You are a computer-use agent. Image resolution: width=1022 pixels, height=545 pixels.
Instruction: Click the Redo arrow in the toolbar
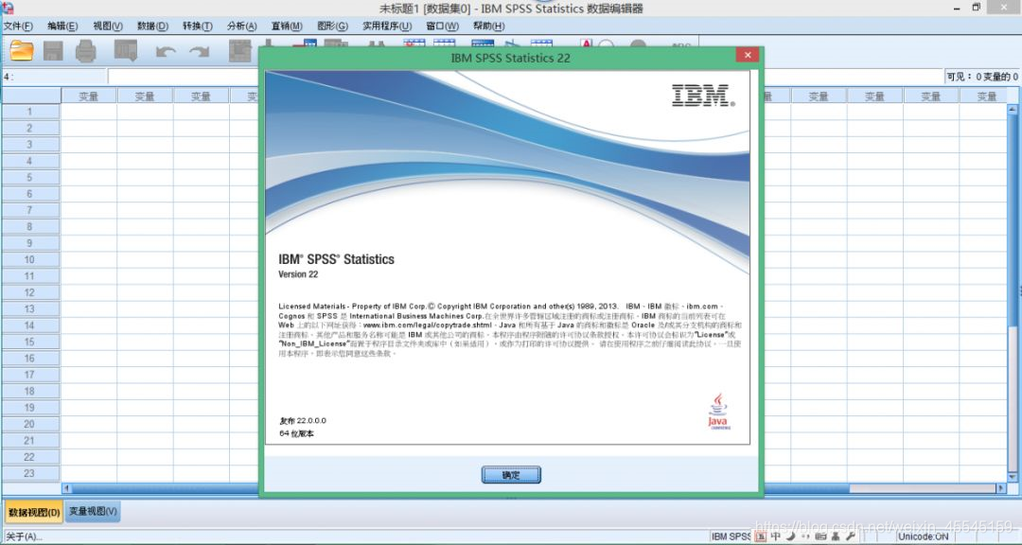[200, 51]
